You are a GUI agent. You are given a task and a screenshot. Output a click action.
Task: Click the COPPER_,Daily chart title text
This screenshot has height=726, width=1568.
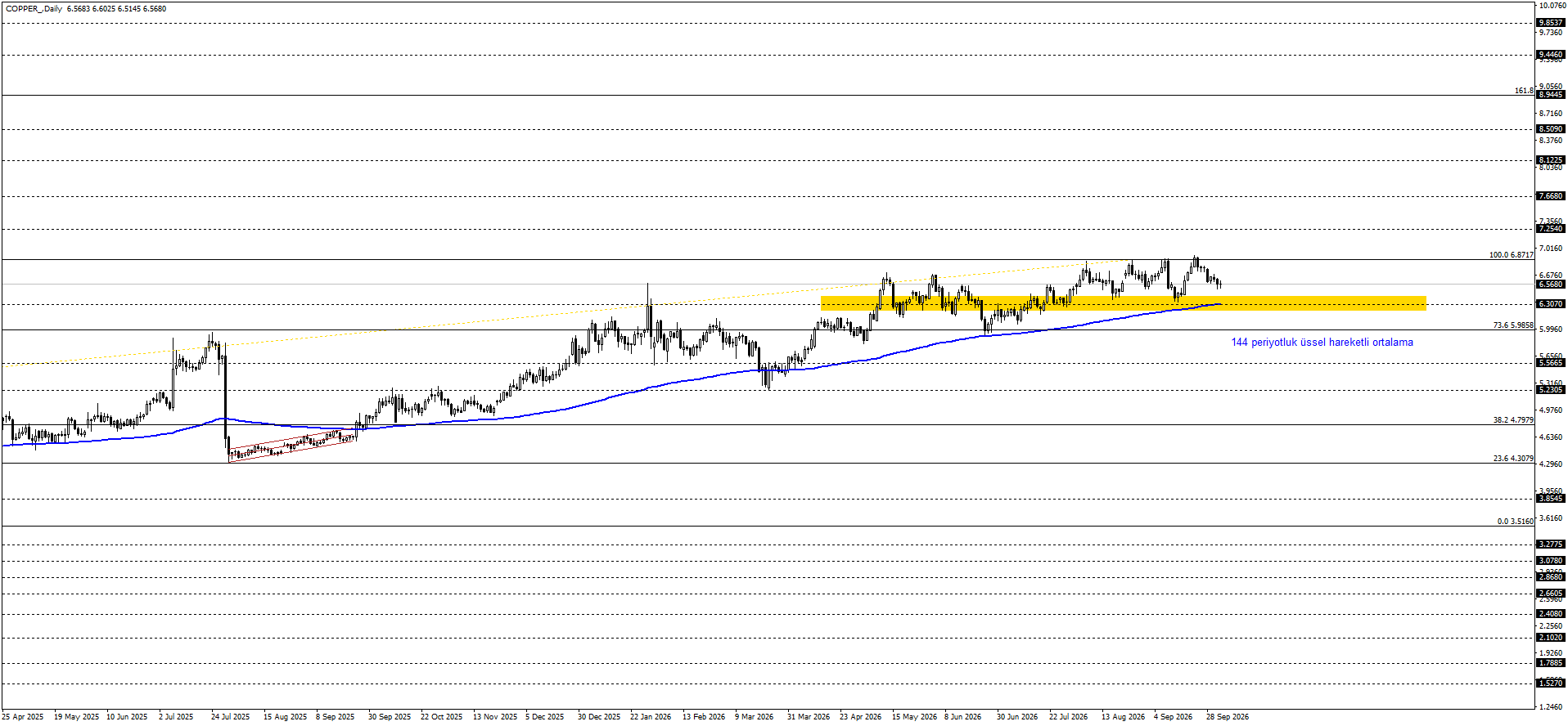click(34, 9)
